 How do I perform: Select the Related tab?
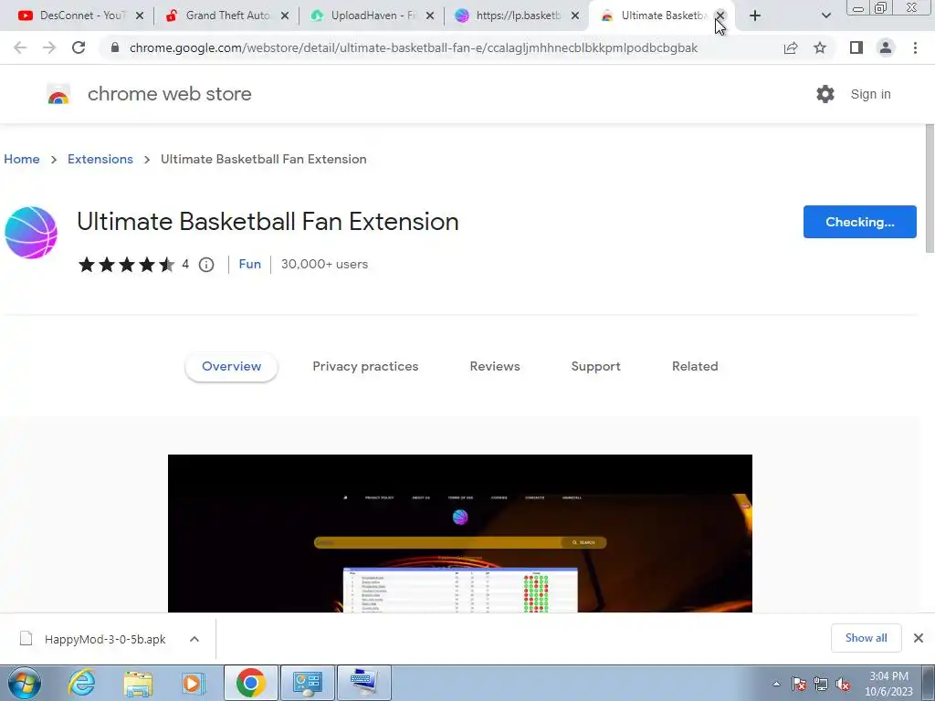(x=695, y=367)
